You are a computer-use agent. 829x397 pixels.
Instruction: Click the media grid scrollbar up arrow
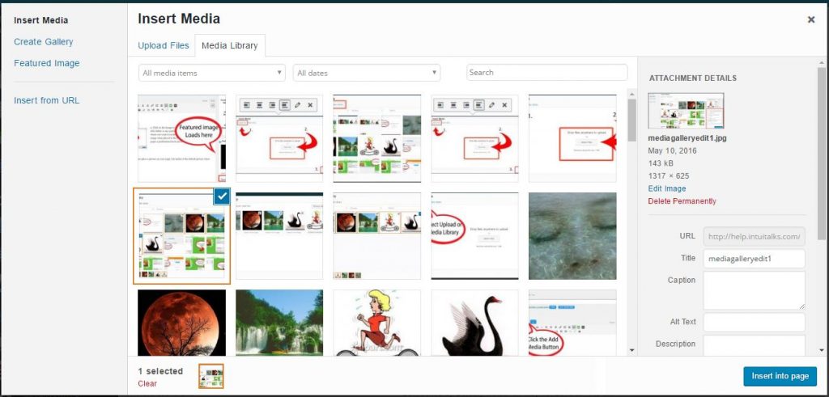pyautogui.click(x=631, y=93)
